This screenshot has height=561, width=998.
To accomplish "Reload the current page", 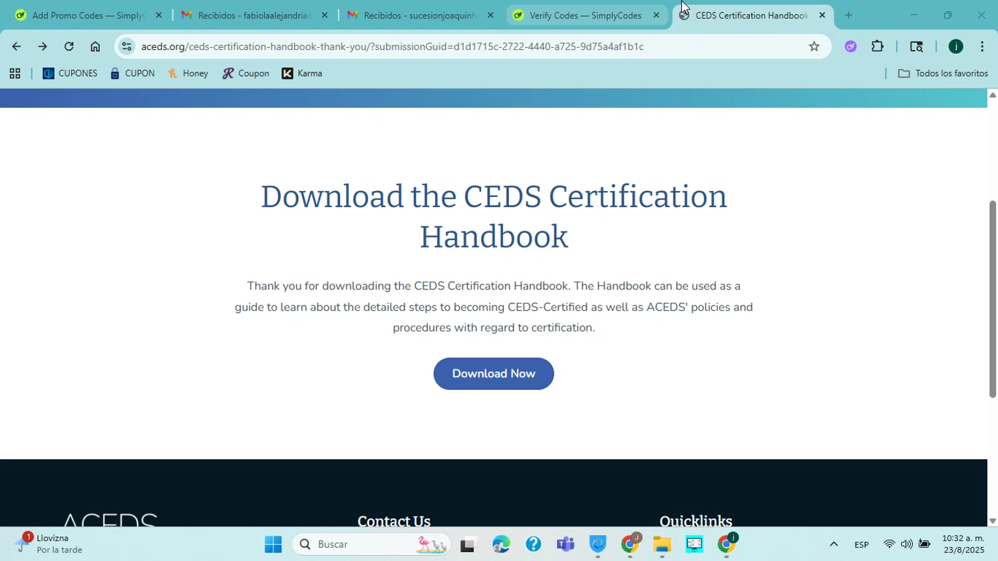I will (x=69, y=47).
